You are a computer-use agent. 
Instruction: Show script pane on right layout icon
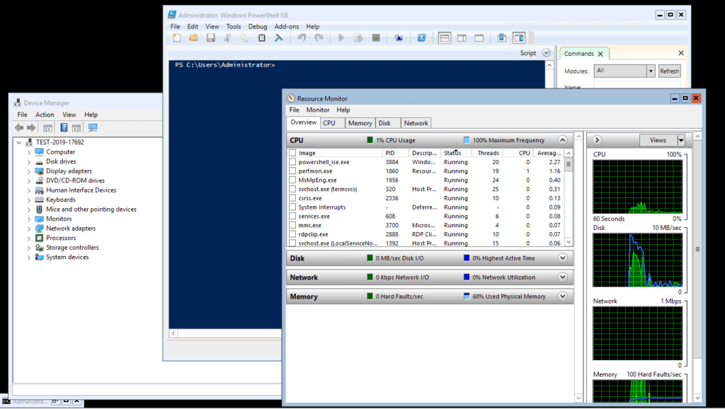coord(462,38)
